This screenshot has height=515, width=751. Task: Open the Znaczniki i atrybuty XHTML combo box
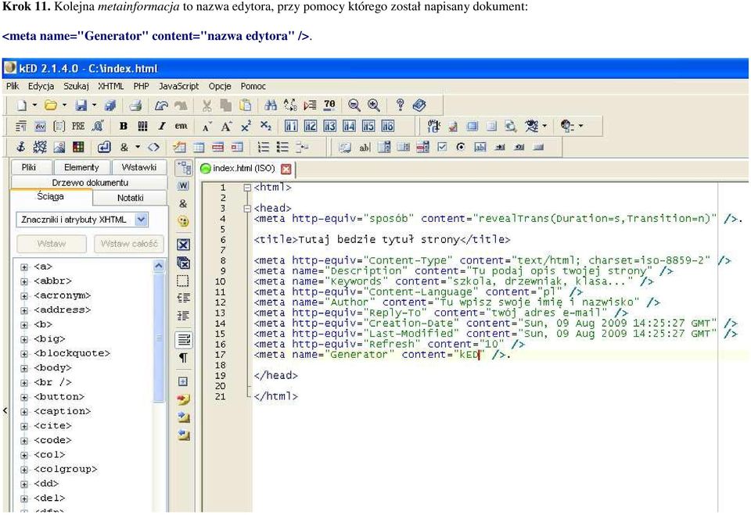[82, 220]
